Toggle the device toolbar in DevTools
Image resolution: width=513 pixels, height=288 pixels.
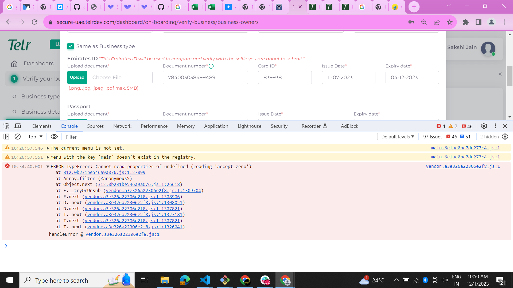point(18,126)
